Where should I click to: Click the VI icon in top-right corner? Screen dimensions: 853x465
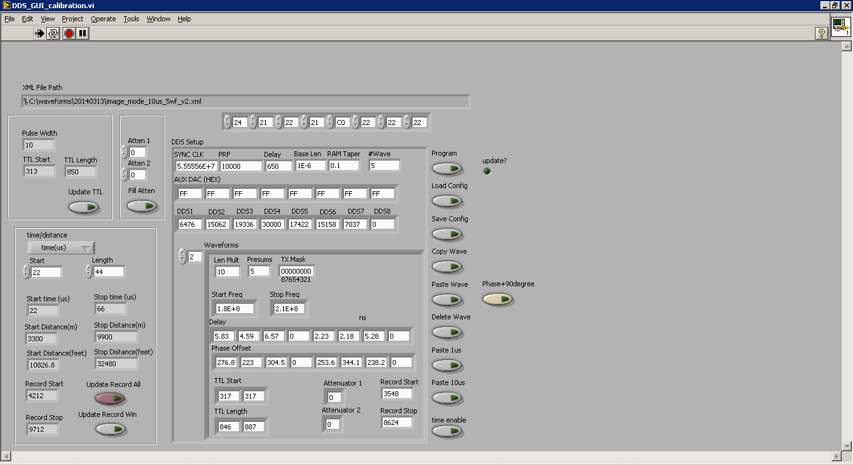840,27
